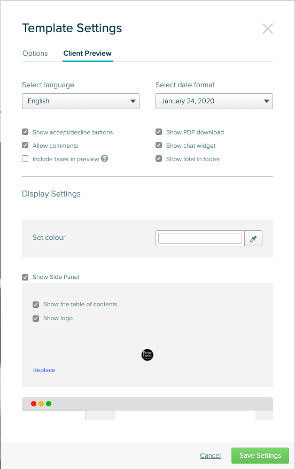Viewport: 295px width, 469px height.
Task: Click the round Peter Pipers logo thumbnail
Action: tap(147, 355)
